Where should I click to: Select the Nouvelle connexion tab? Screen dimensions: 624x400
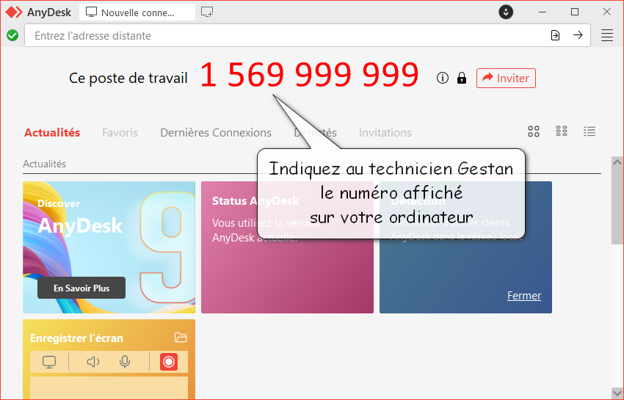coord(137,12)
